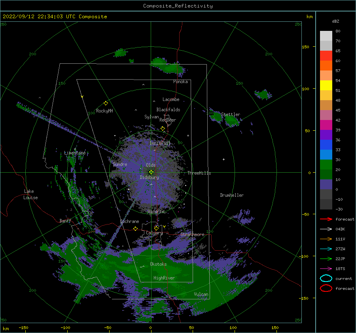Click the Okotoks town label
This screenshot has width=356, height=333.
coord(158,264)
